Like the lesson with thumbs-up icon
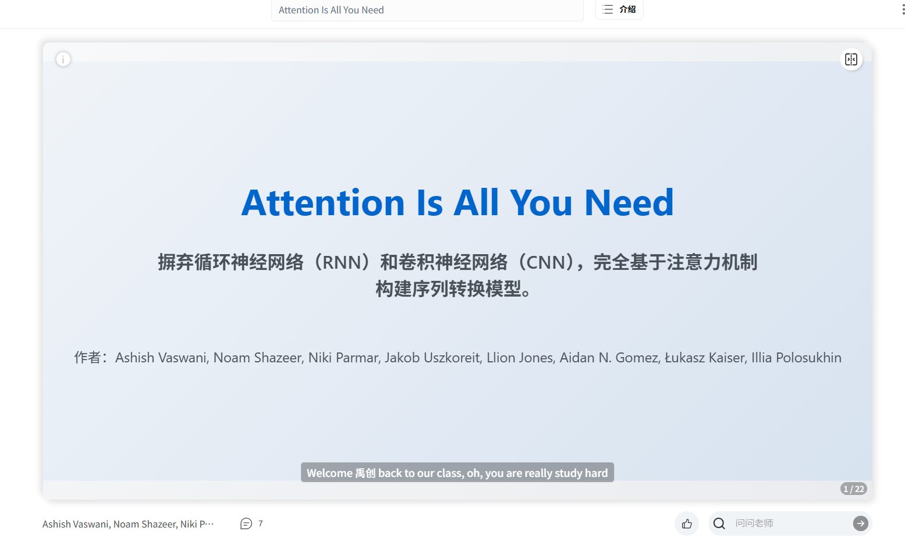905x538 pixels. 687,523
